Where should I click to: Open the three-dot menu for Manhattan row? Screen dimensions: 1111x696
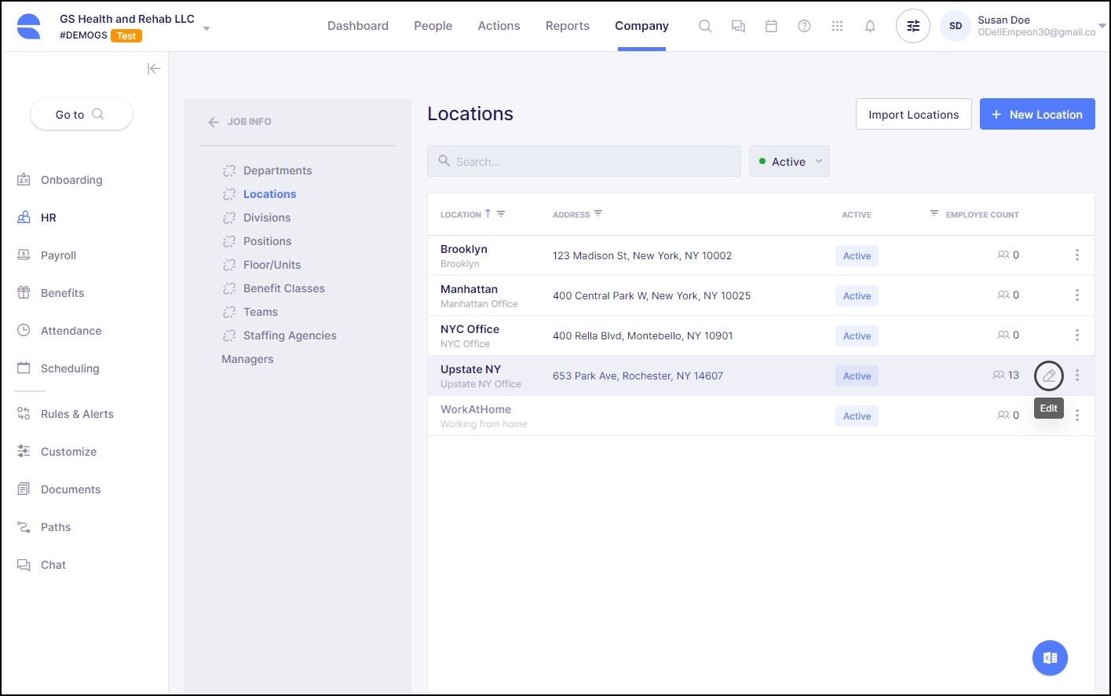[x=1077, y=295]
